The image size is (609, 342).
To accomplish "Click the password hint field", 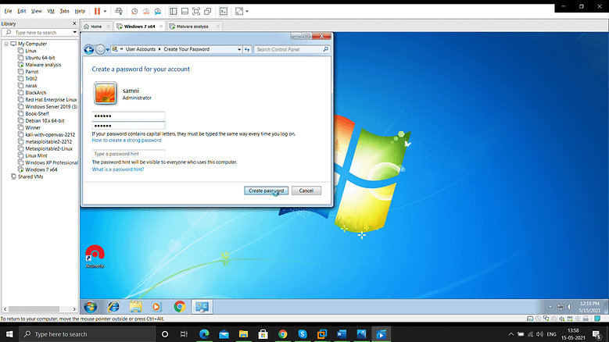I will [x=128, y=154].
